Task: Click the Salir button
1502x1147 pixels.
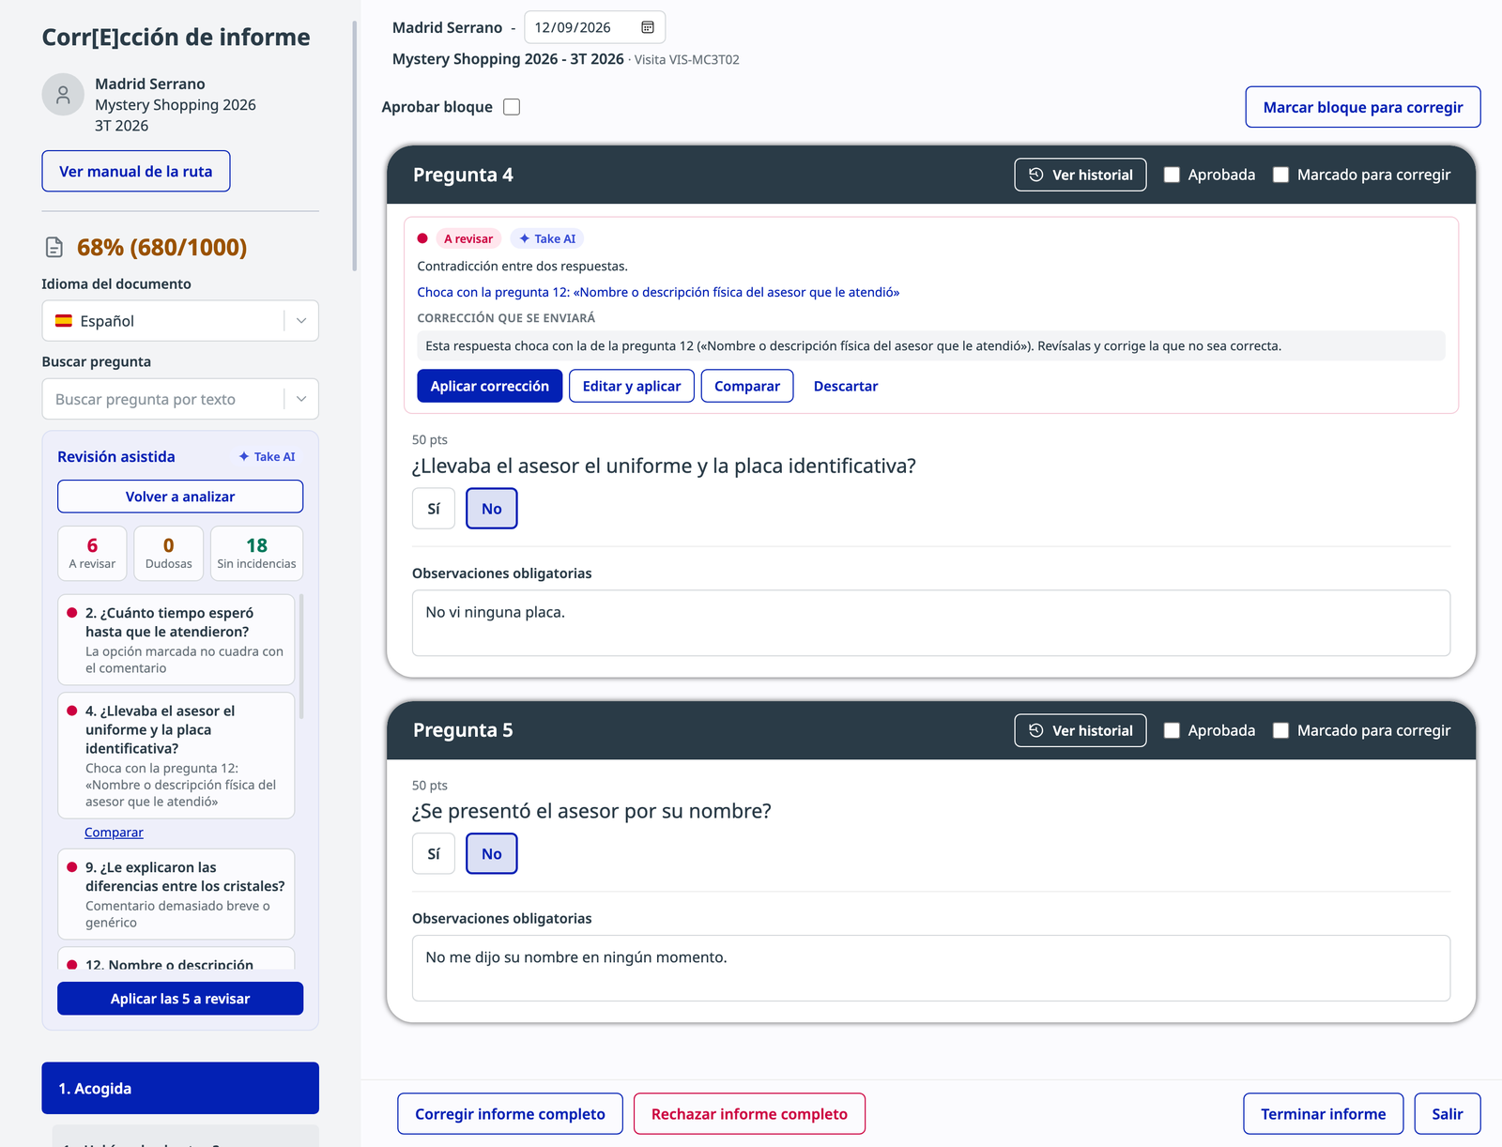Action: click(x=1448, y=1114)
